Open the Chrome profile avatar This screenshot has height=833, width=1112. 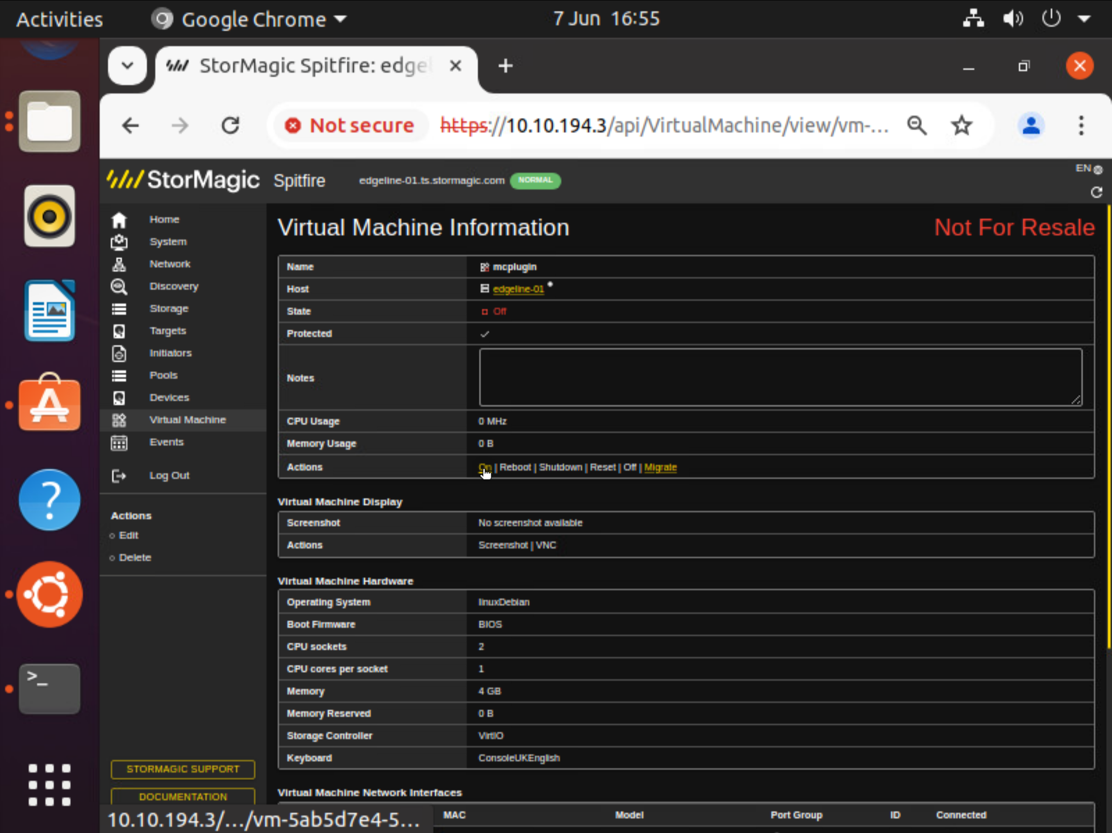click(1030, 125)
